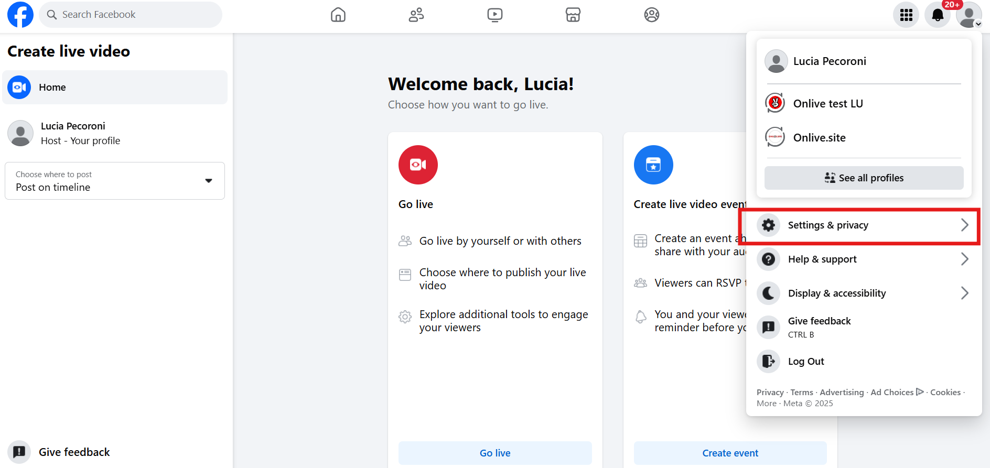Expand the Choose where to post dropdown
990x468 pixels.
pos(115,181)
